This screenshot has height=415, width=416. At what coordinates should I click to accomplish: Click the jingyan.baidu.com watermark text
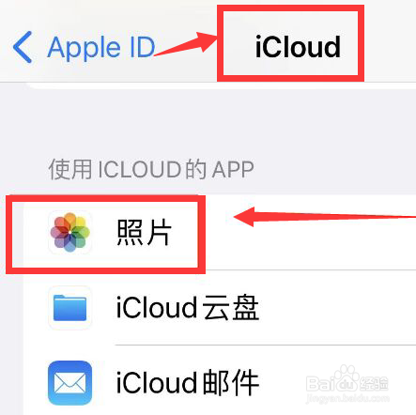[x=347, y=398]
